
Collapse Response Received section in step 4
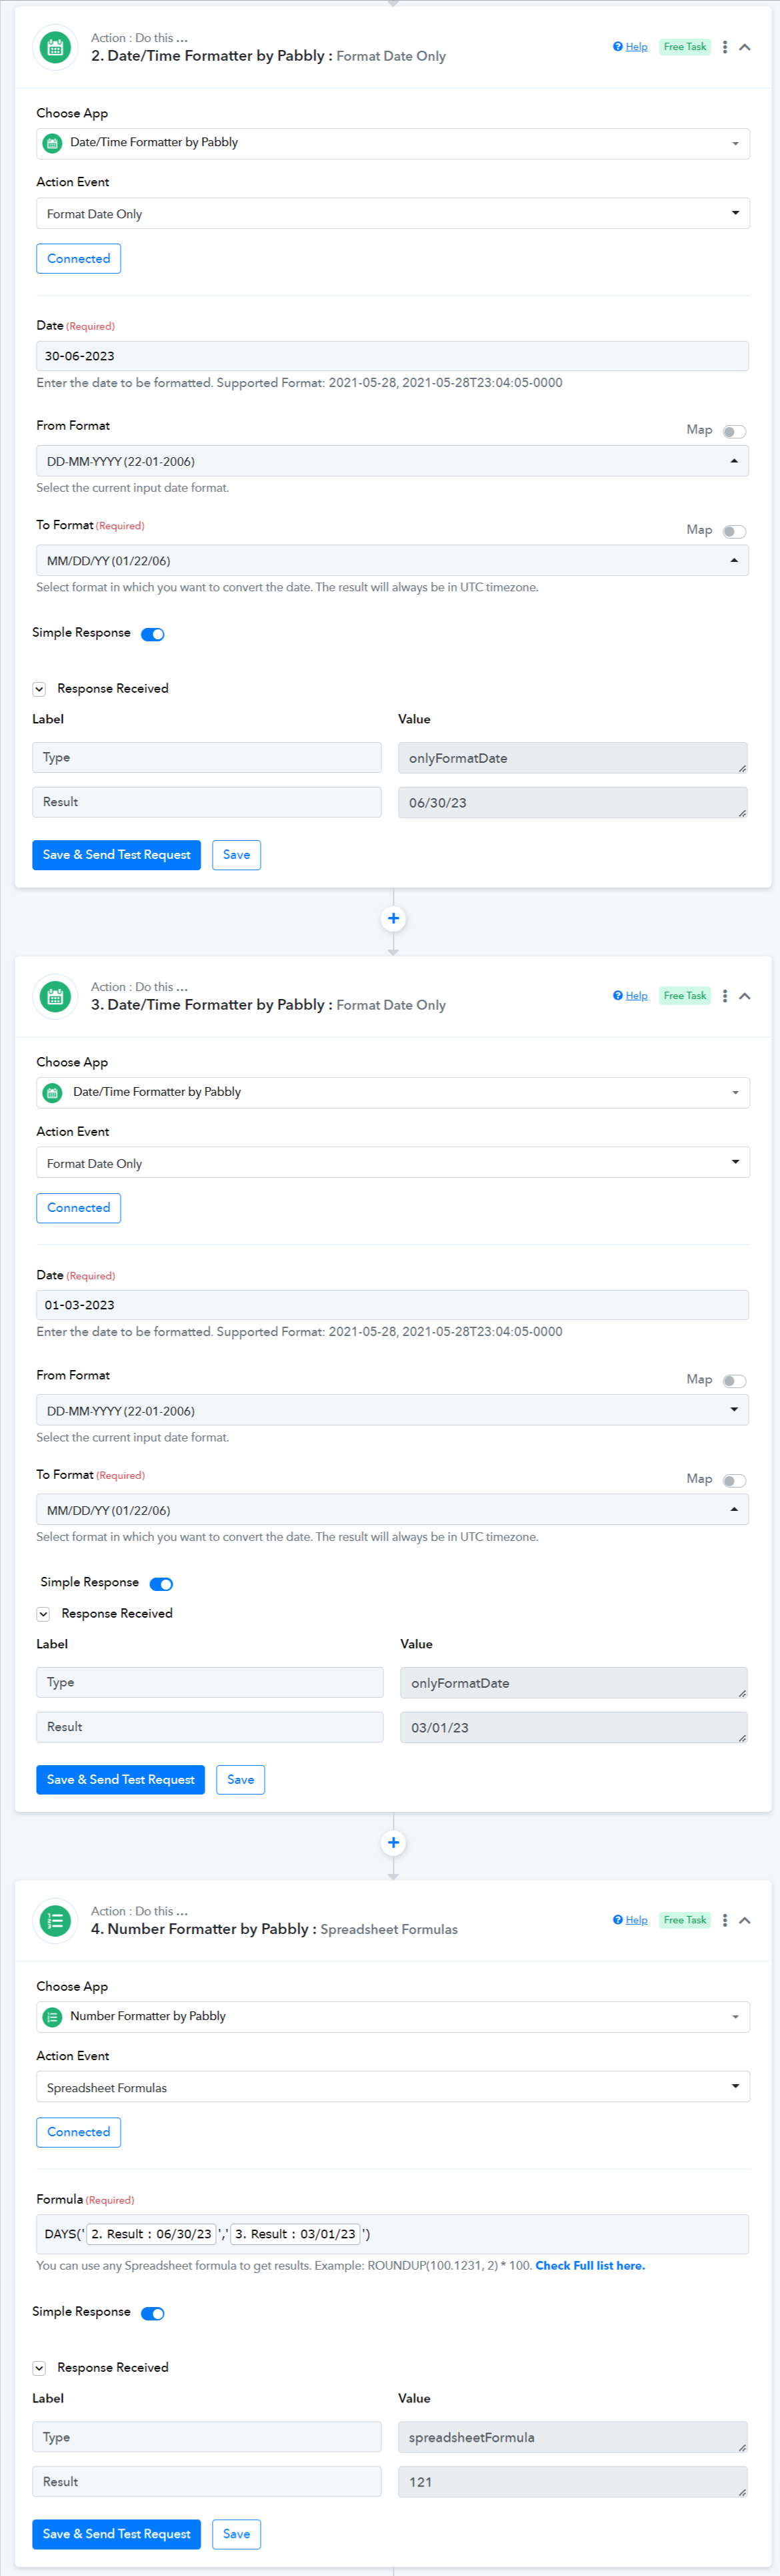[x=40, y=2368]
